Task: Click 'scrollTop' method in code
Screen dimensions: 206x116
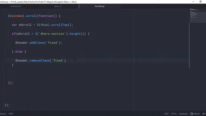Action: (x=60, y=25)
